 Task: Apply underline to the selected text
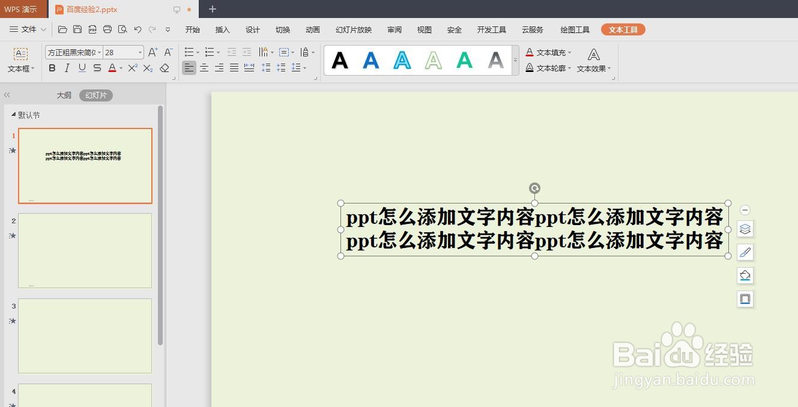pyautogui.click(x=82, y=68)
